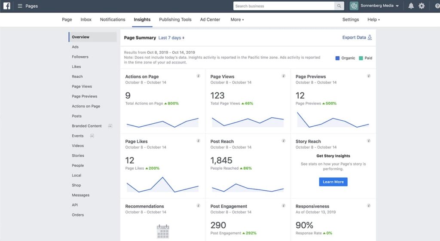The height and width of the screenshot is (241, 440).
Task: Click the Learn More button
Action: coord(333,182)
